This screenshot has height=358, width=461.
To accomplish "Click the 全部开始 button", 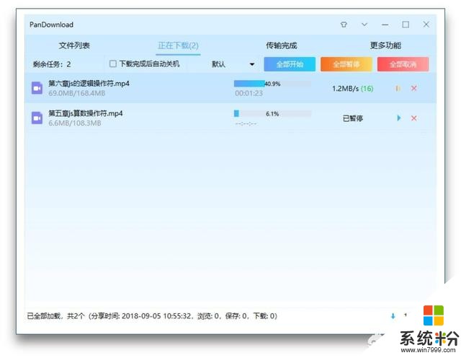I will tap(290, 64).
